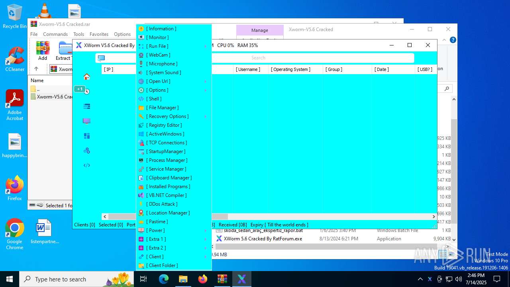Click the Registry Editor icon

point(141,125)
